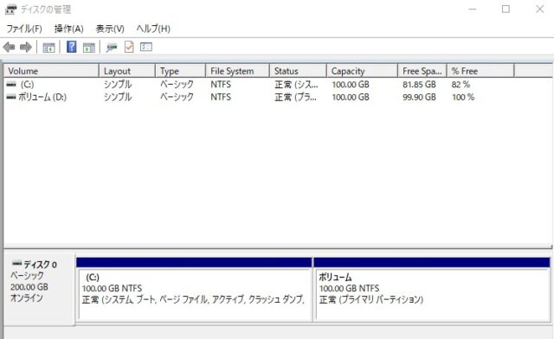Click the 100 % free cell
The width and height of the screenshot is (554, 339).
point(463,97)
